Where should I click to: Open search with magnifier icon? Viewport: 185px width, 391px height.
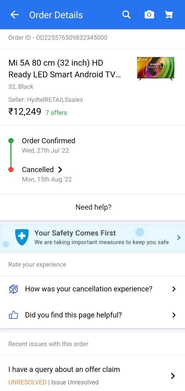pos(126,15)
